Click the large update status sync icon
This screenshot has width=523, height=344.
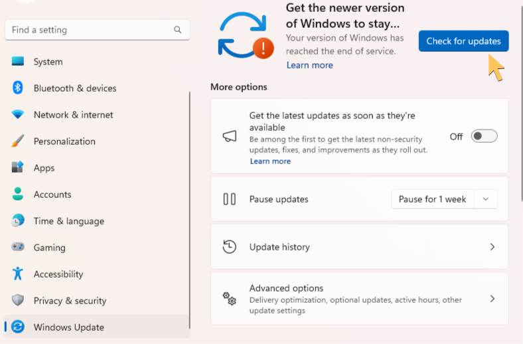coord(246,36)
